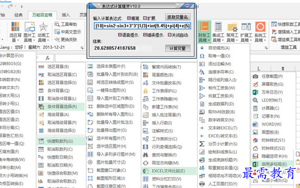Click the omega icon of 取唯一值(O)

click(x=202, y=56)
